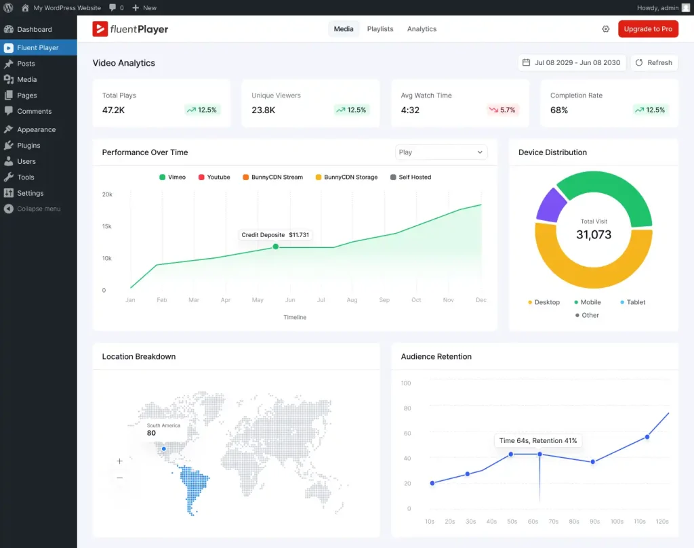Zoom in on the location map
The image size is (694, 548).
click(x=119, y=461)
